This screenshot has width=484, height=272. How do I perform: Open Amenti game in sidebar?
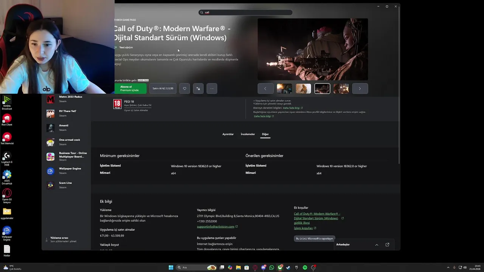click(x=66, y=128)
